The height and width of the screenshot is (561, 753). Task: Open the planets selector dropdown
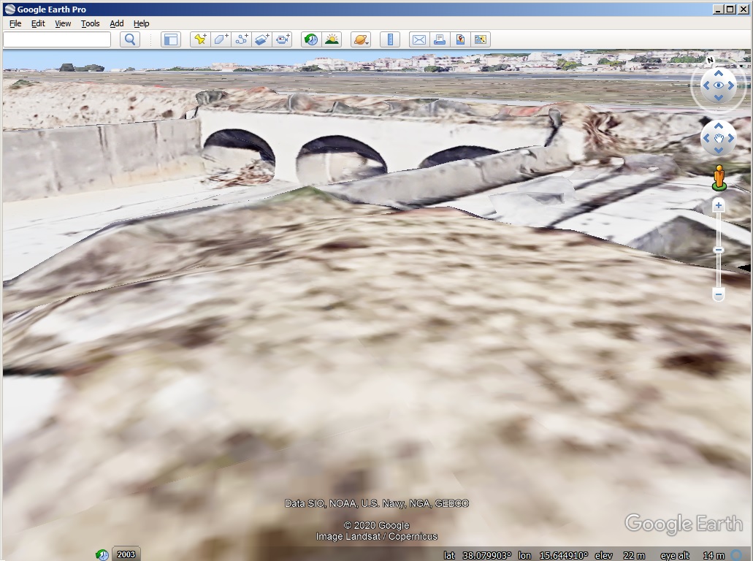(359, 39)
